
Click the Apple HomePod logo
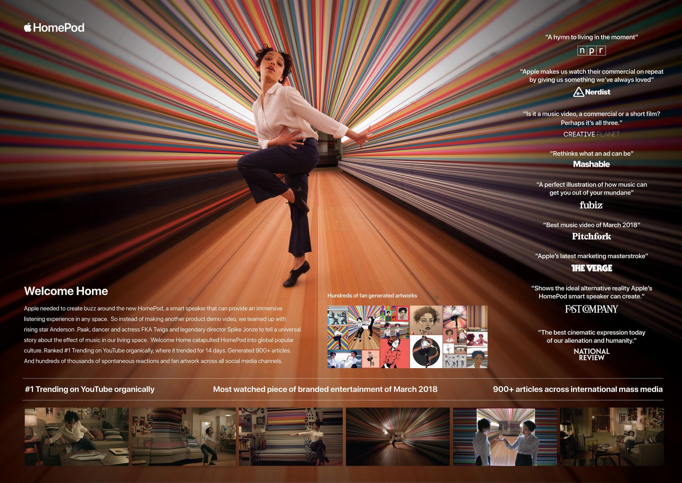coord(54,28)
